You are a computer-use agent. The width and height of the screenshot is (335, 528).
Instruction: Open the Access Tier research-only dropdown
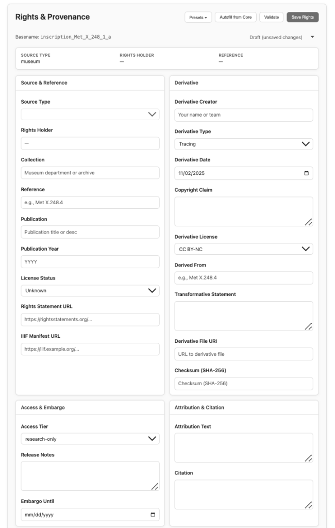tap(90, 439)
